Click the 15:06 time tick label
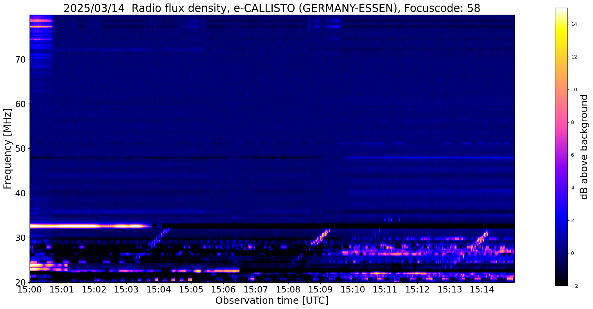The width and height of the screenshot is (593, 309). click(224, 290)
